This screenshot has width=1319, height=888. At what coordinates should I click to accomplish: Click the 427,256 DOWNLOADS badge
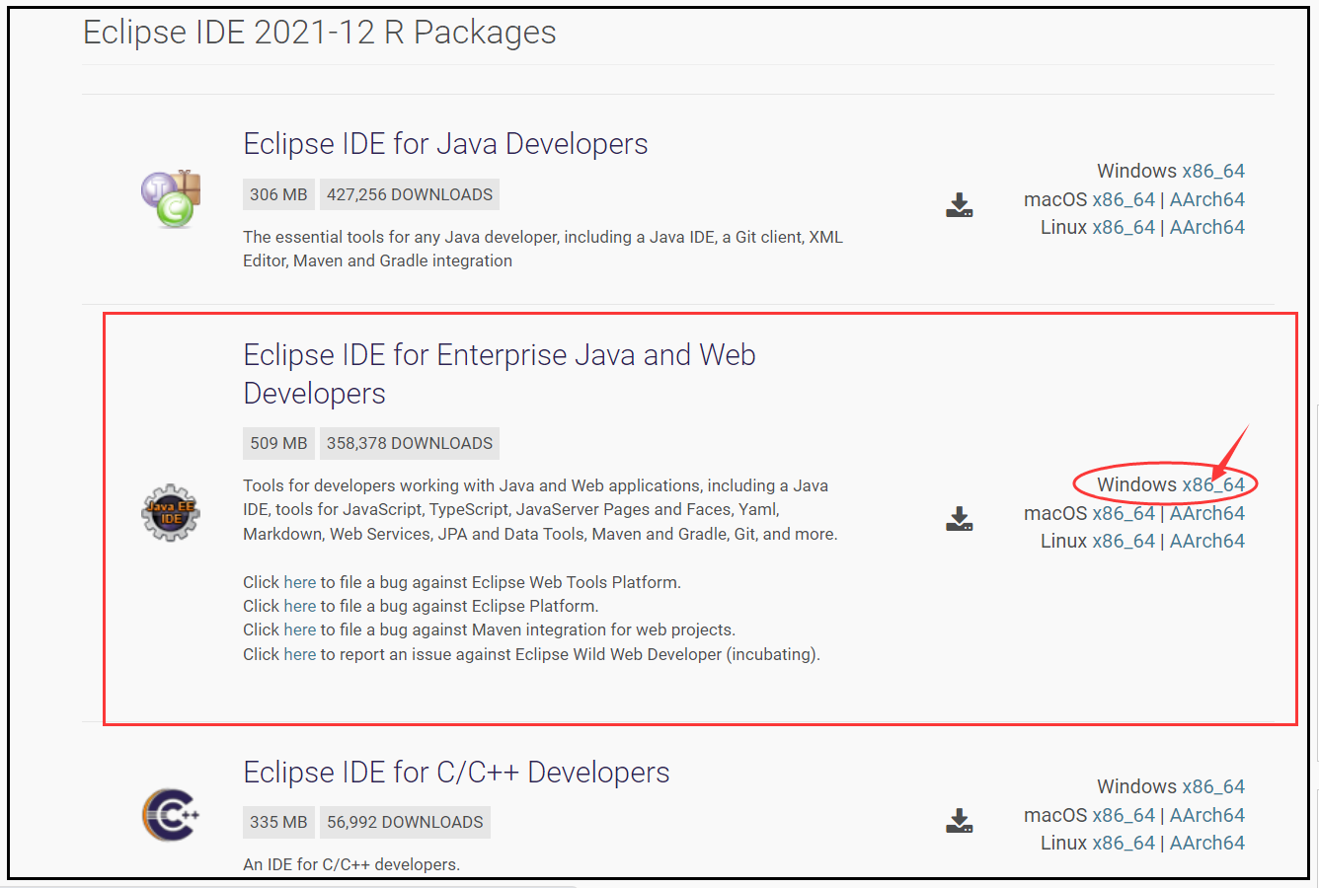[410, 194]
